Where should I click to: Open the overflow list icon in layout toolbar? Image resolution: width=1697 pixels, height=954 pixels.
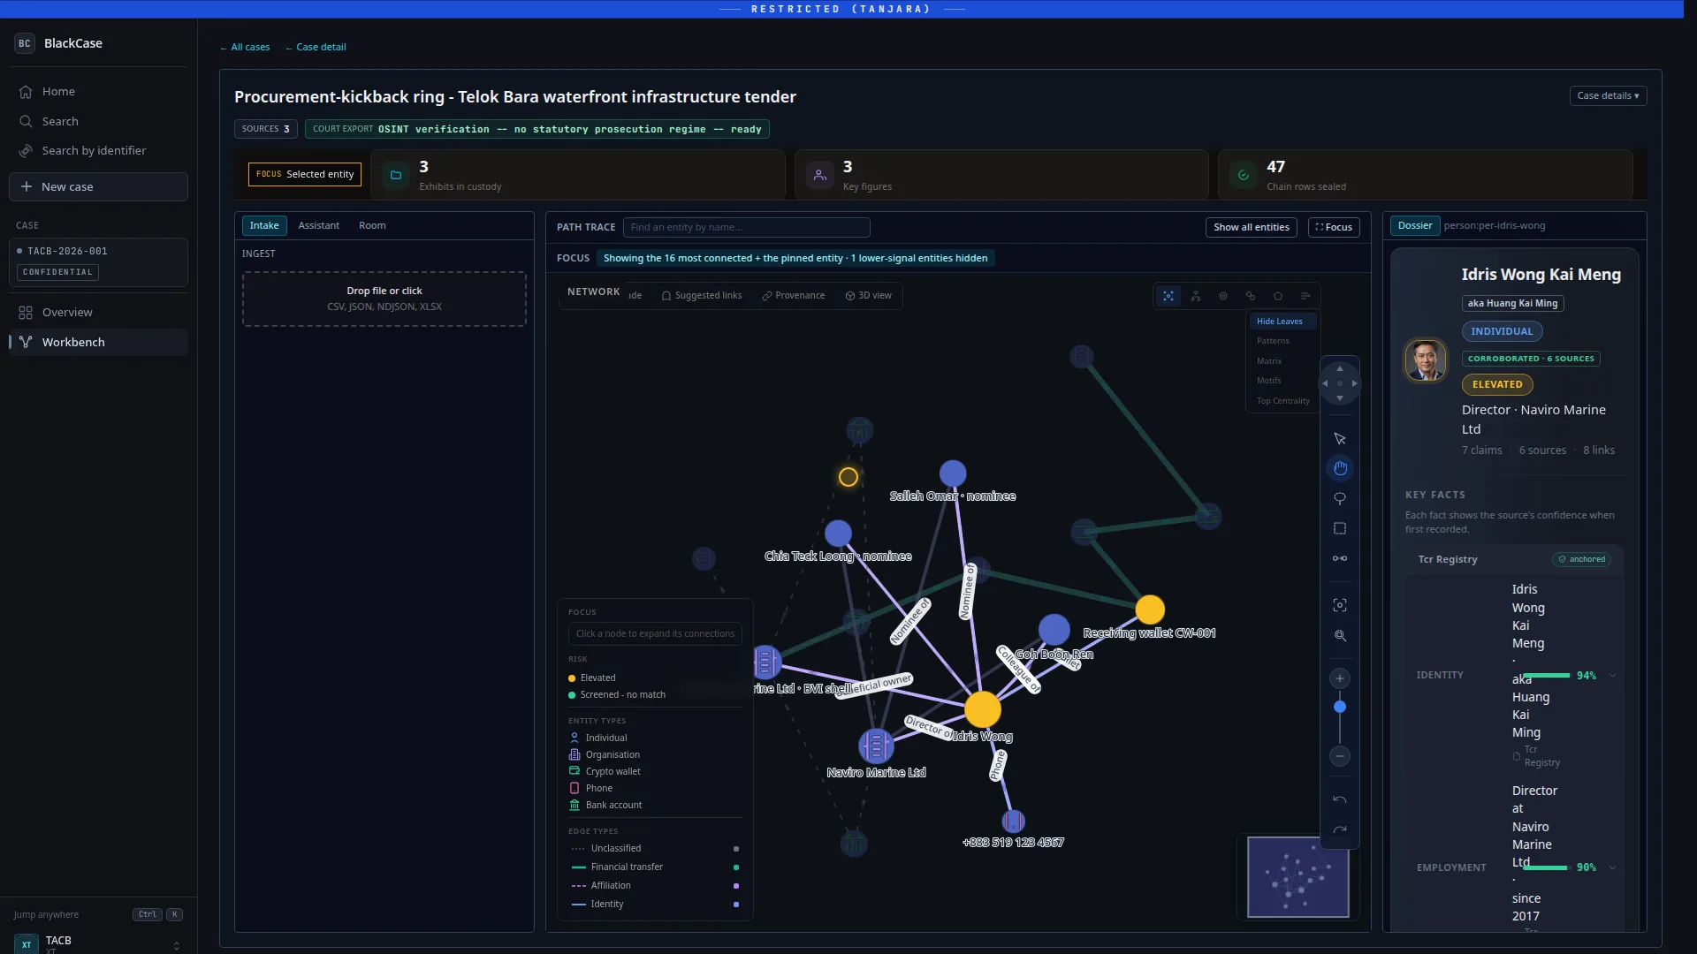point(1305,296)
